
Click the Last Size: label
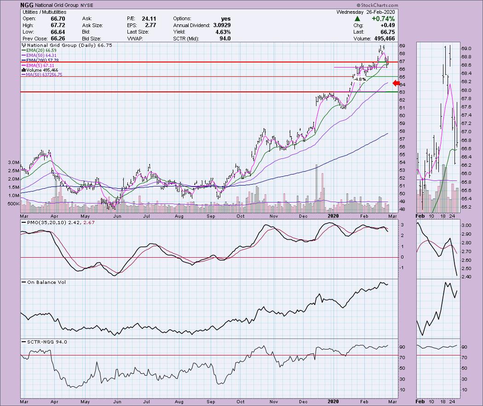(138, 32)
